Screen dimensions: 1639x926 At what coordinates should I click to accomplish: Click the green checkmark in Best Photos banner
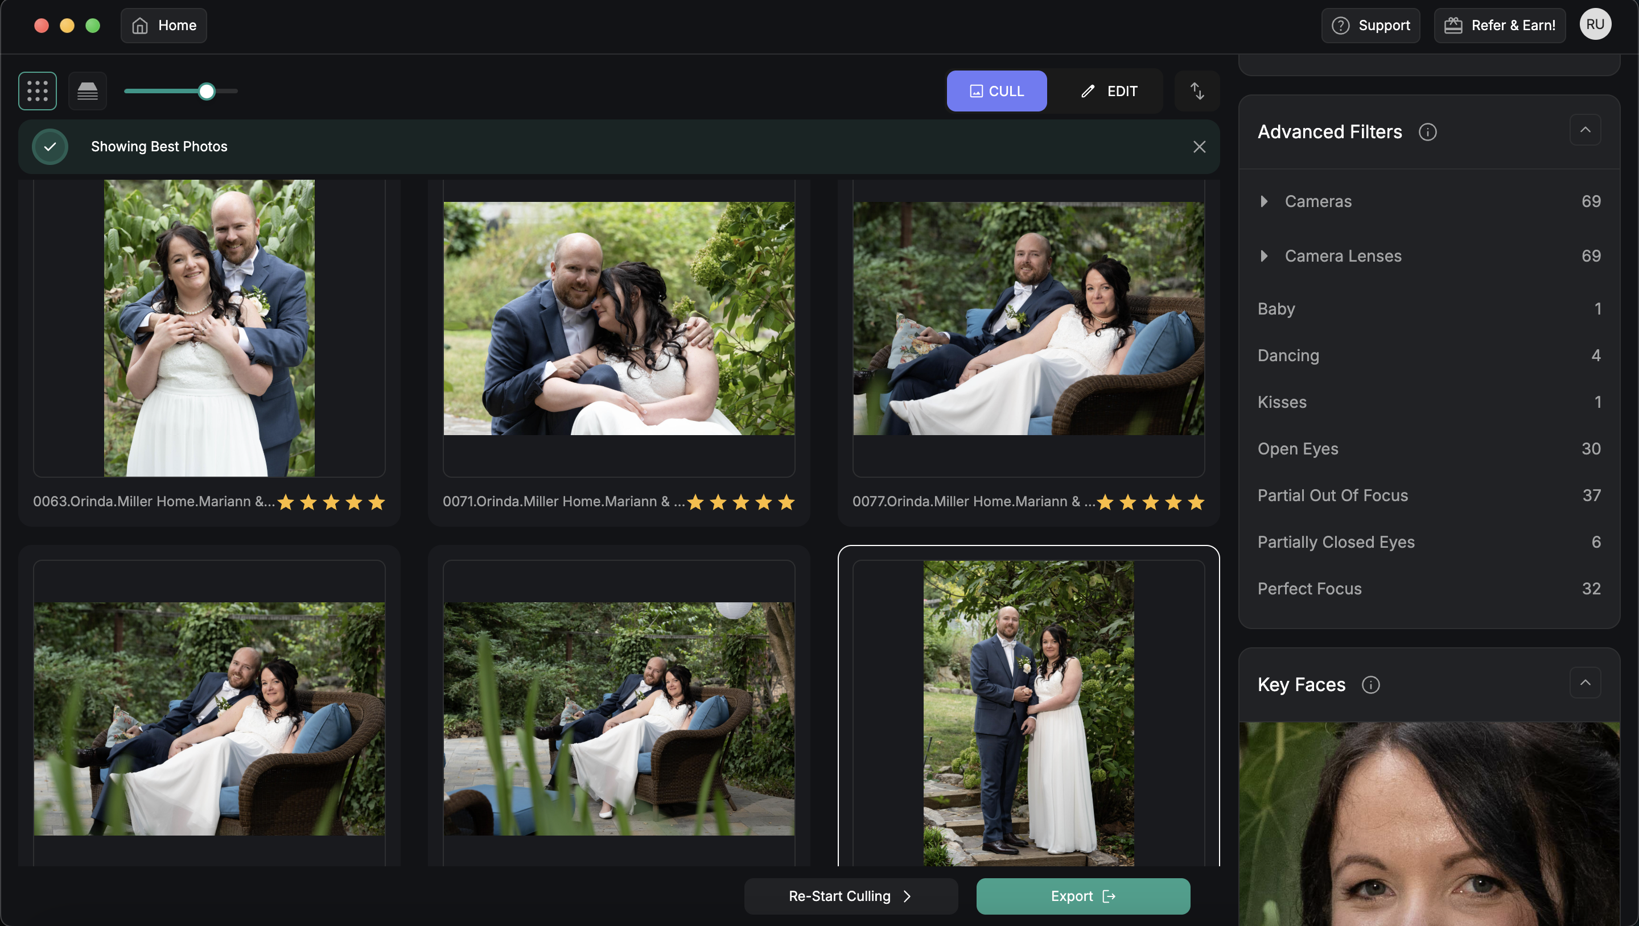coord(50,147)
